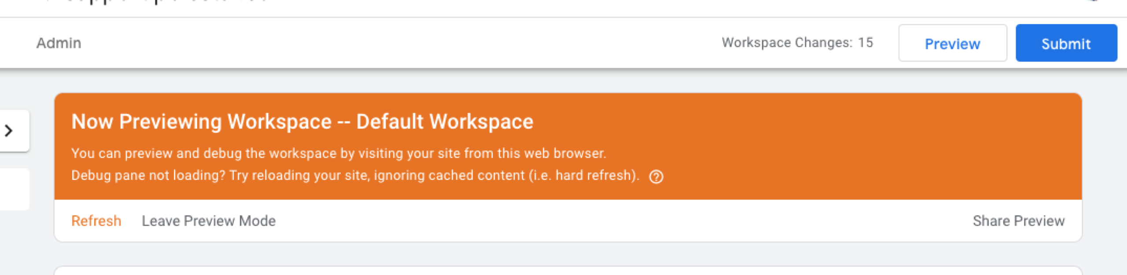Click empty footer area between Leave and Share
The width and height of the screenshot is (1127, 275).
point(616,221)
